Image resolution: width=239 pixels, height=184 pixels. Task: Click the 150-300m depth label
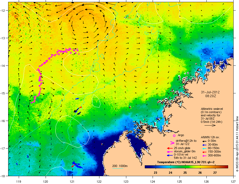click(214, 152)
